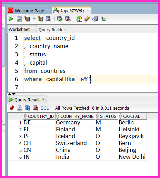Refresh the query result grid
The image size is (160, 178).
[28, 108]
